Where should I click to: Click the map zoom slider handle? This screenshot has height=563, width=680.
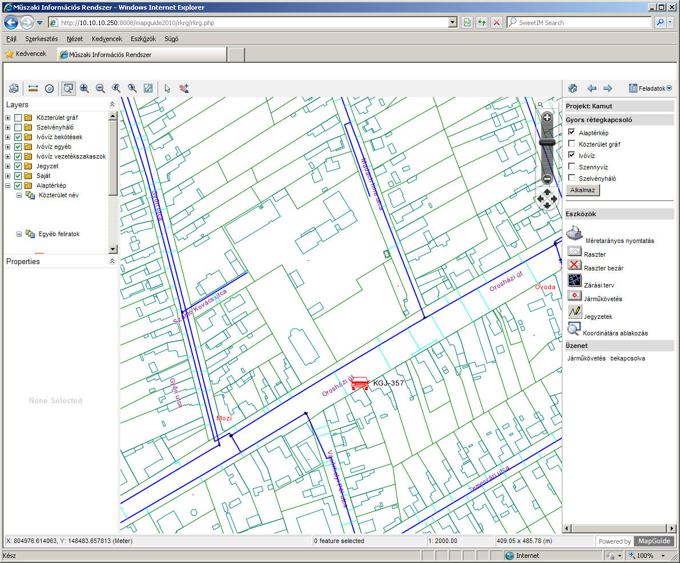[x=548, y=141]
